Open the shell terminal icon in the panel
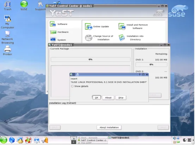This screenshot has width=195, height=145. point(20,140)
